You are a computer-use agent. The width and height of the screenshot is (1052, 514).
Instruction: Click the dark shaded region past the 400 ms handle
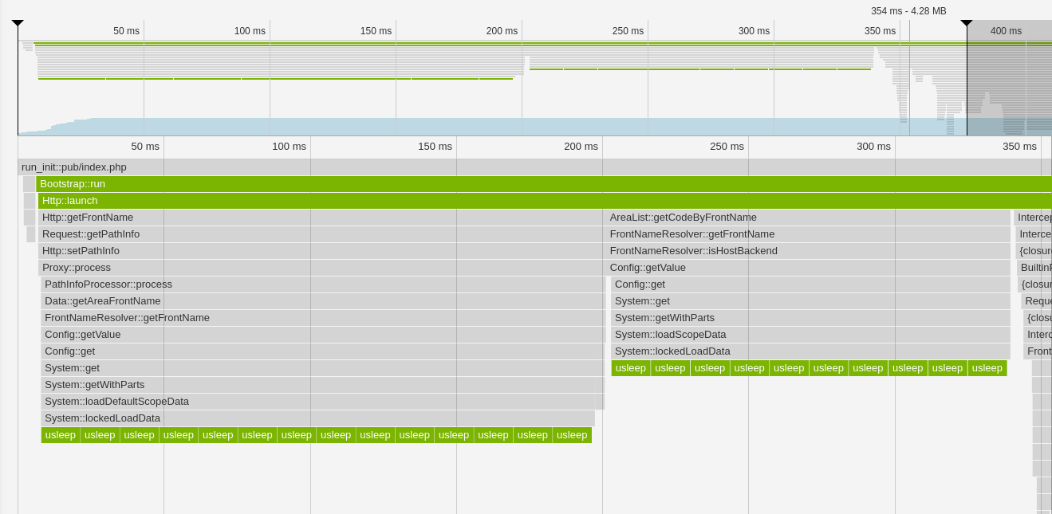tap(1009, 78)
